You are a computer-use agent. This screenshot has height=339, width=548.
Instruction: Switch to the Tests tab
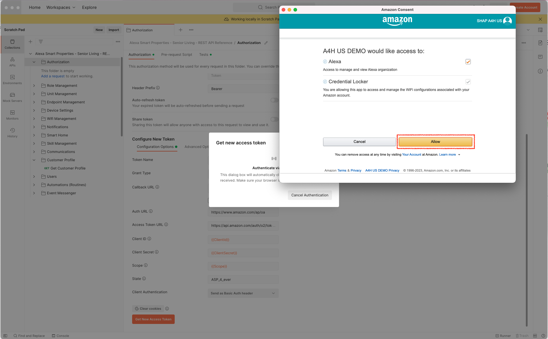(x=205, y=55)
